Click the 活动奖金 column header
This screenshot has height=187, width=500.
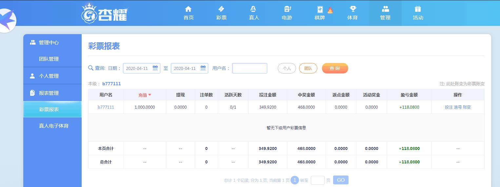coord(371,95)
